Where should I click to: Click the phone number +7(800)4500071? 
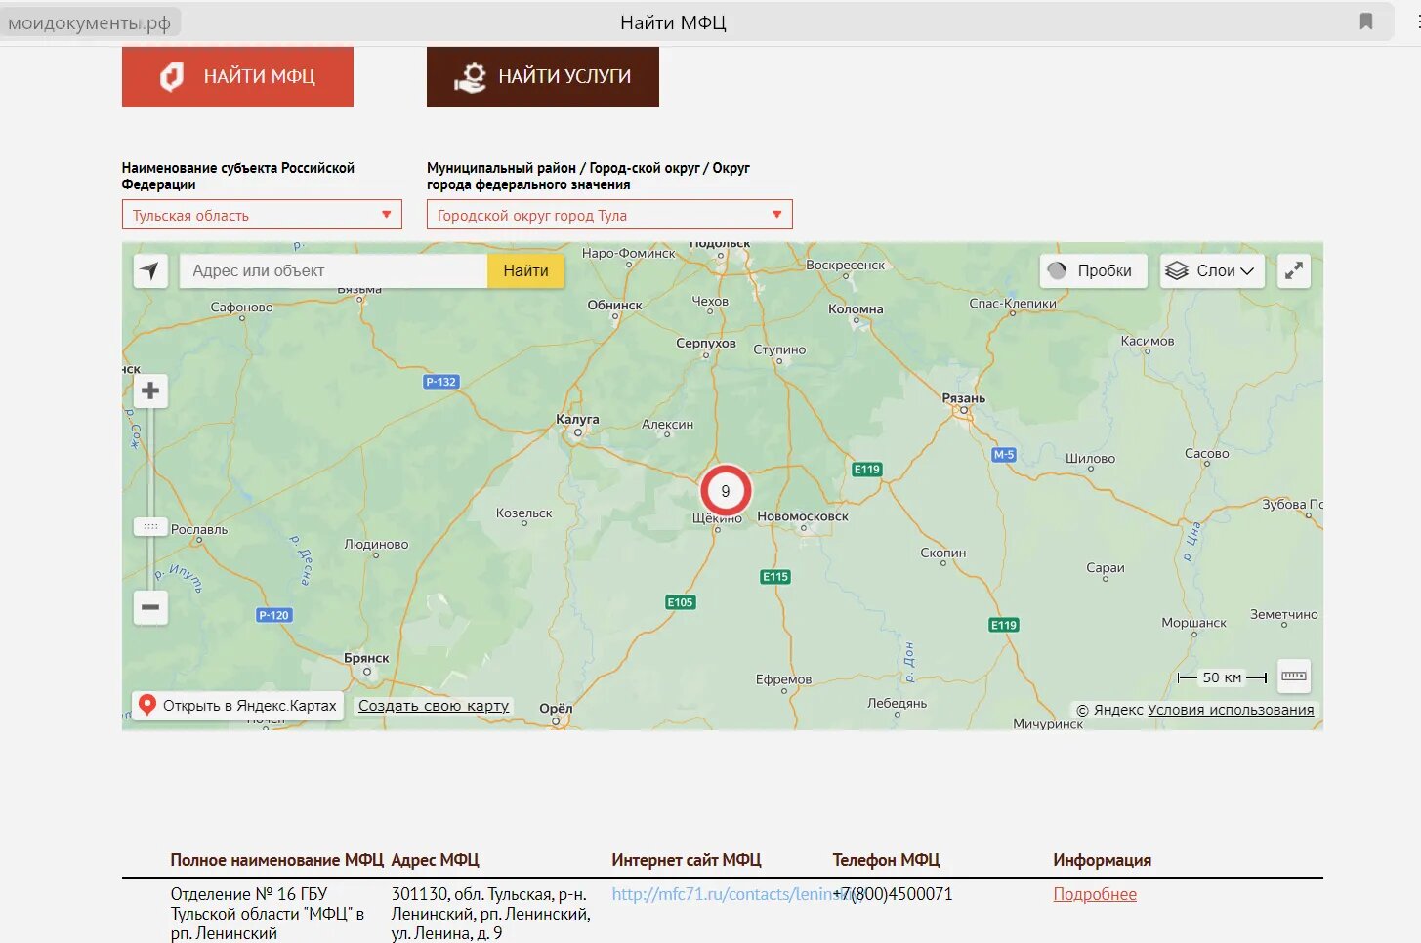pos(892,894)
